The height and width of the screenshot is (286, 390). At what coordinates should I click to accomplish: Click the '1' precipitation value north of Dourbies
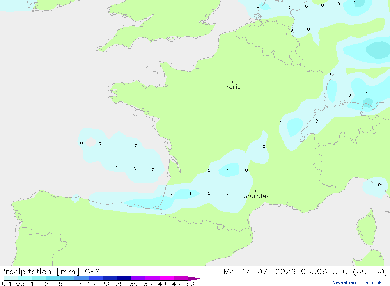point(228,171)
